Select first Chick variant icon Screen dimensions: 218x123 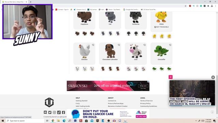pyautogui.click(x=154, y=36)
